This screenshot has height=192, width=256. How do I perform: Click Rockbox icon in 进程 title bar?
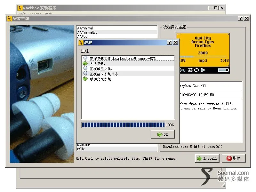pyautogui.click(x=81, y=43)
